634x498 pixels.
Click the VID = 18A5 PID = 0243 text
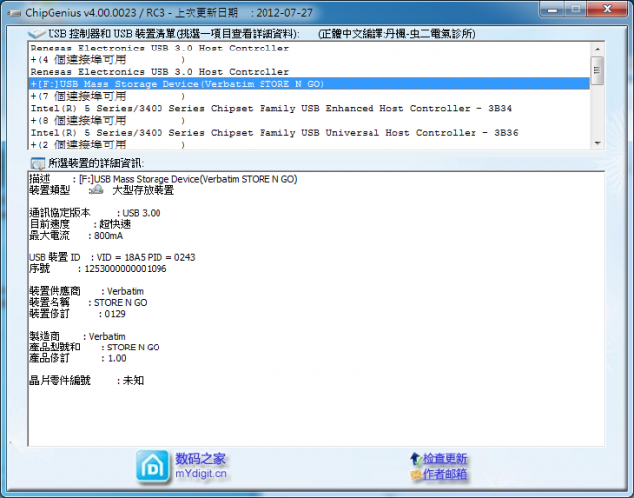146,257
